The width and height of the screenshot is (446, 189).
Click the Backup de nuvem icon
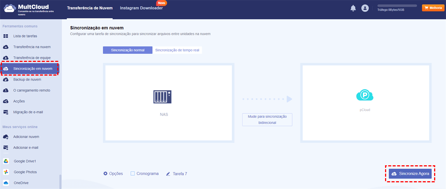click(x=6, y=79)
